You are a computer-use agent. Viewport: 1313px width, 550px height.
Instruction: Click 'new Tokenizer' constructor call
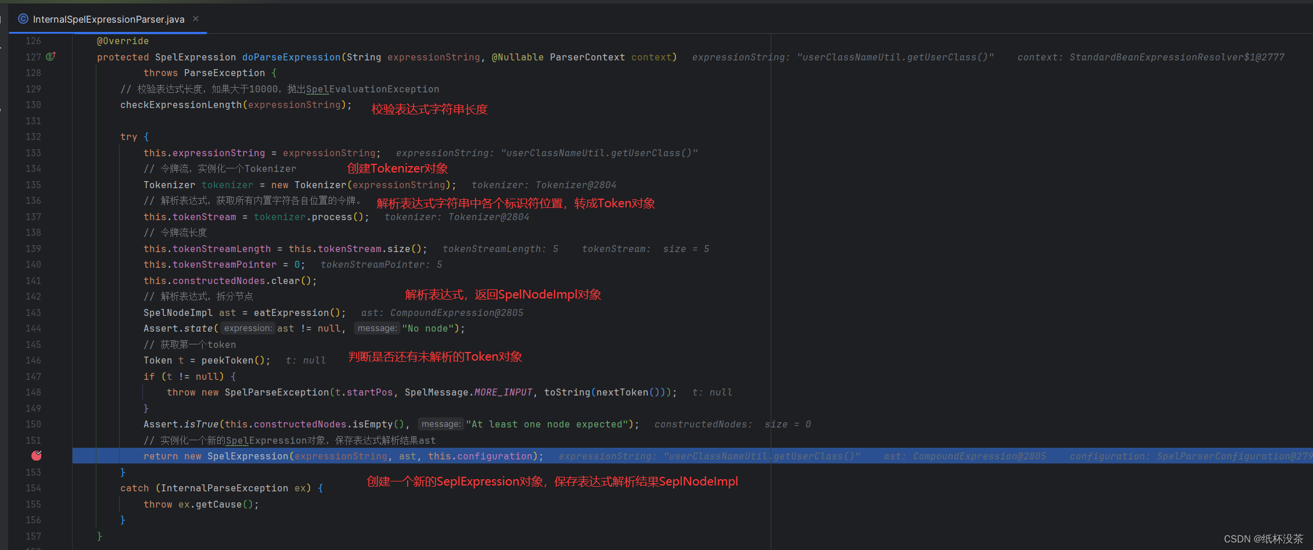[308, 185]
